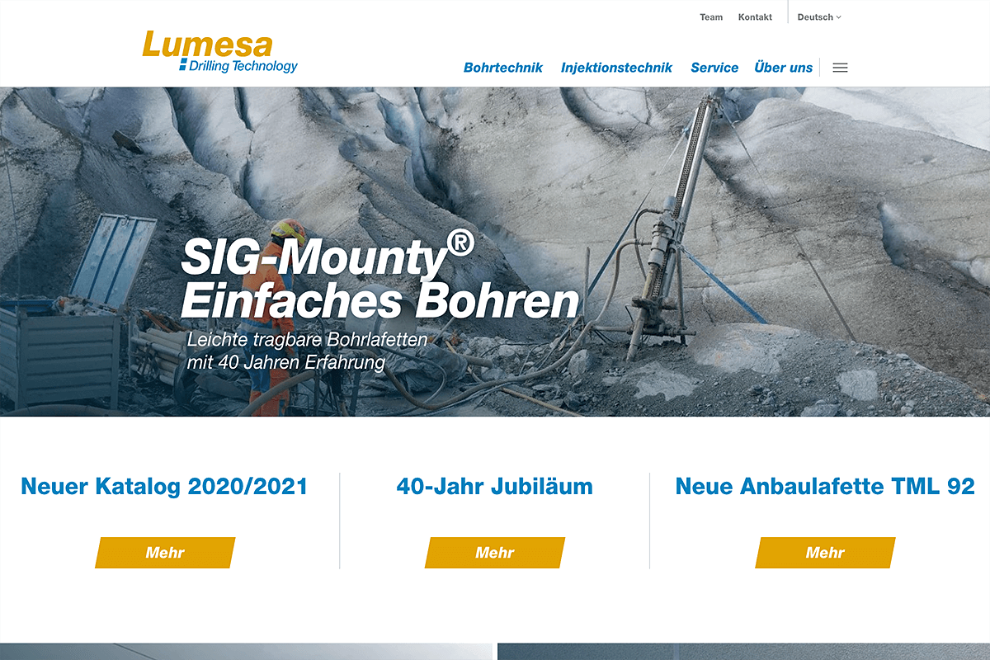Select the Über uns menu item

point(784,68)
